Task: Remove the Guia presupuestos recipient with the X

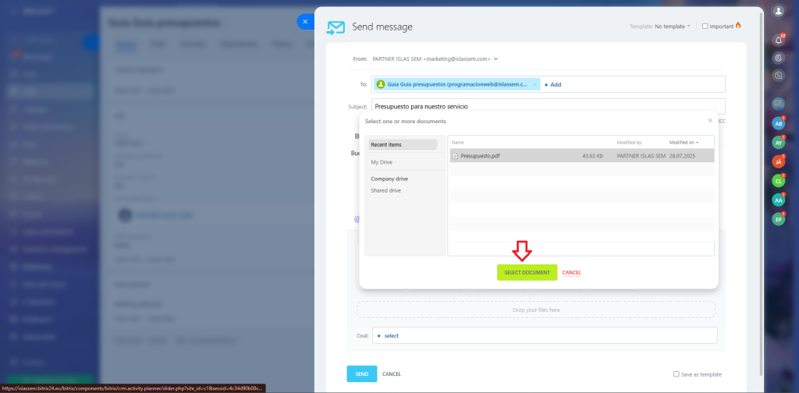Action: click(x=535, y=84)
